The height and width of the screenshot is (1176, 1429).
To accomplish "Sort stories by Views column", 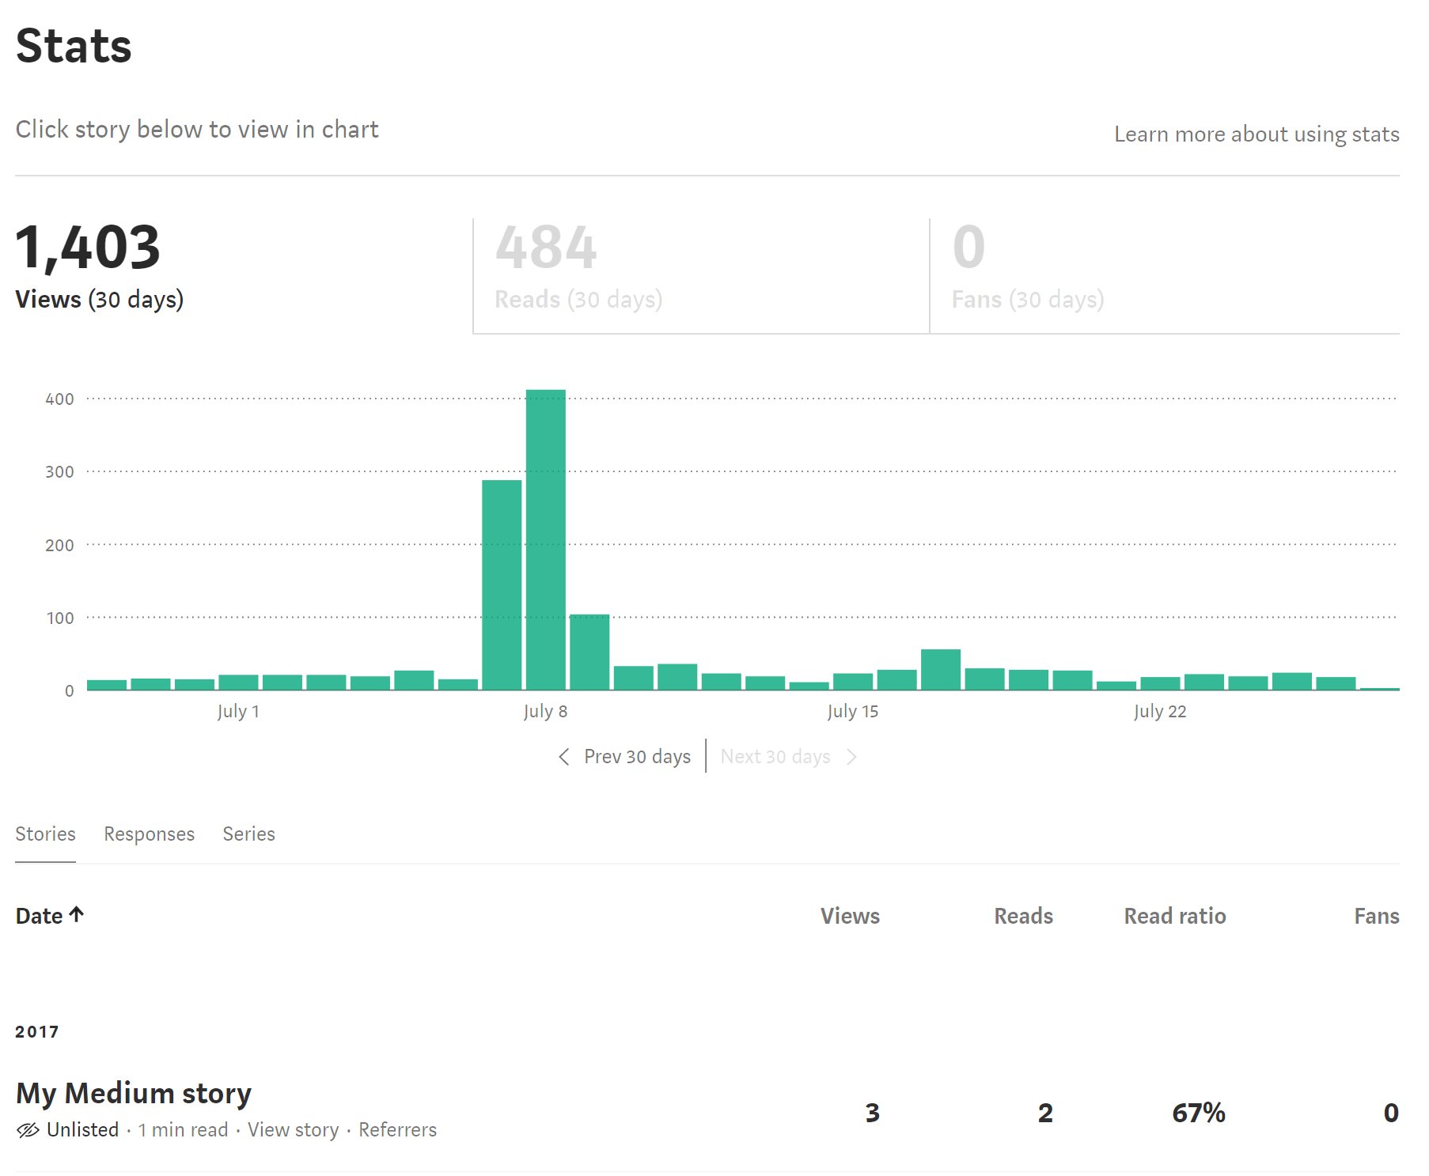I will pos(850,916).
